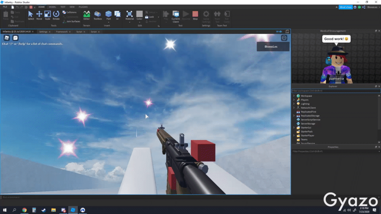The width and height of the screenshot is (381, 214).
Task: Click the Stop test button
Action: coord(195,16)
